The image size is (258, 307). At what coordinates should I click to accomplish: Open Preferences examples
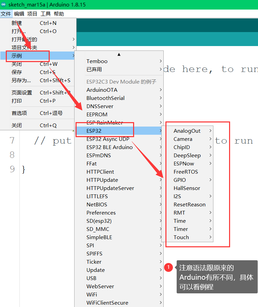(x=119, y=213)
